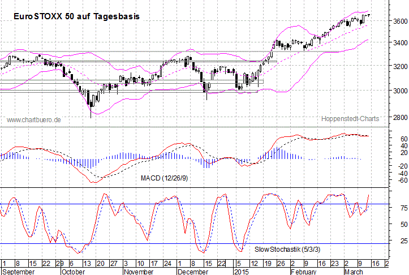Click the www.chartbuero.de text
This screenshot has width=409, height=275.
pyautogui.click(x=34, y=120)
